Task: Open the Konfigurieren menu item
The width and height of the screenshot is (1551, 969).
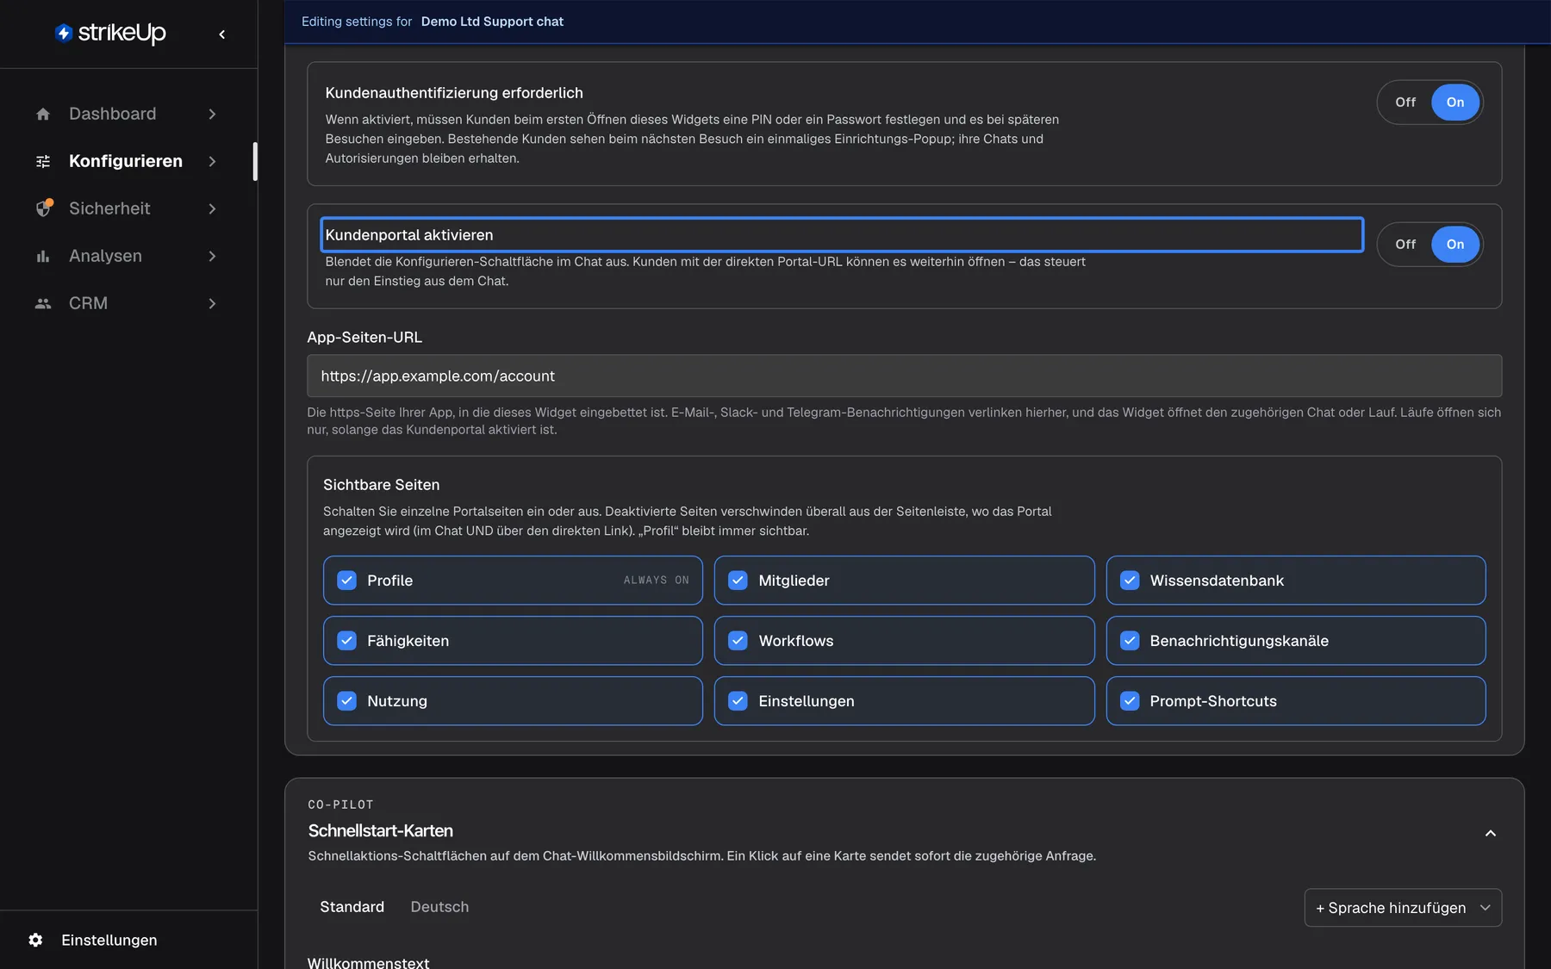Action: pos(127,161)
